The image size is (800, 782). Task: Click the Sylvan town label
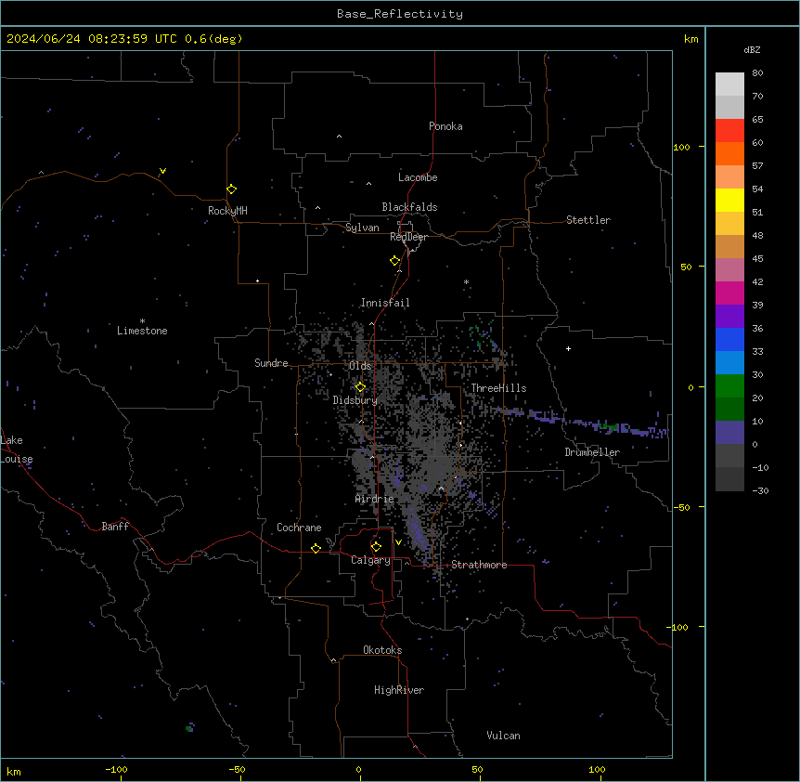362,228
